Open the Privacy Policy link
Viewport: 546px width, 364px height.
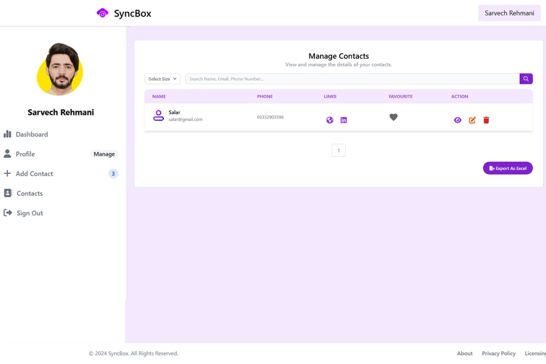pos(498,353)
